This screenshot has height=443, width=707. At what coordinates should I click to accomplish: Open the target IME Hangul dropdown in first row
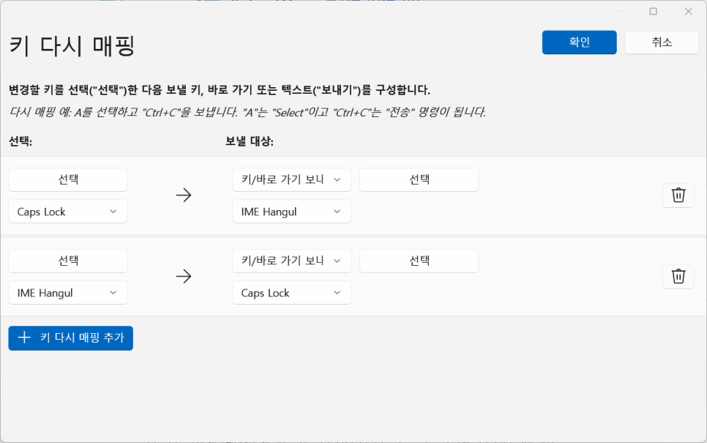[x=292, y=212]
